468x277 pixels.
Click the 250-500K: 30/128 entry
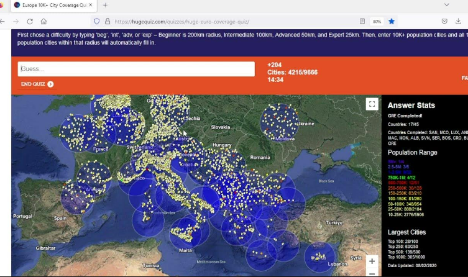[405, 188]
